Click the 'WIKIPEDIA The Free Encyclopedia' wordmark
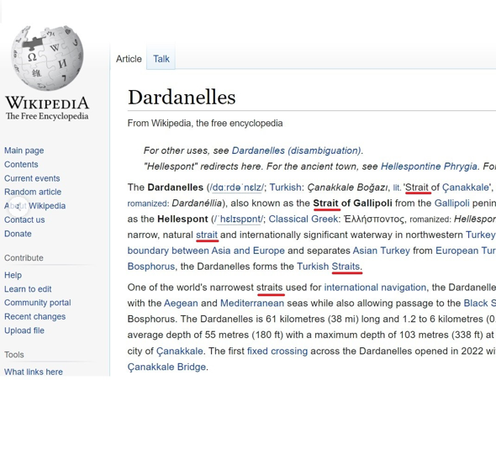The width and height of the screenshot is (496, 449). pyautogui.click(x=47, y=108)
